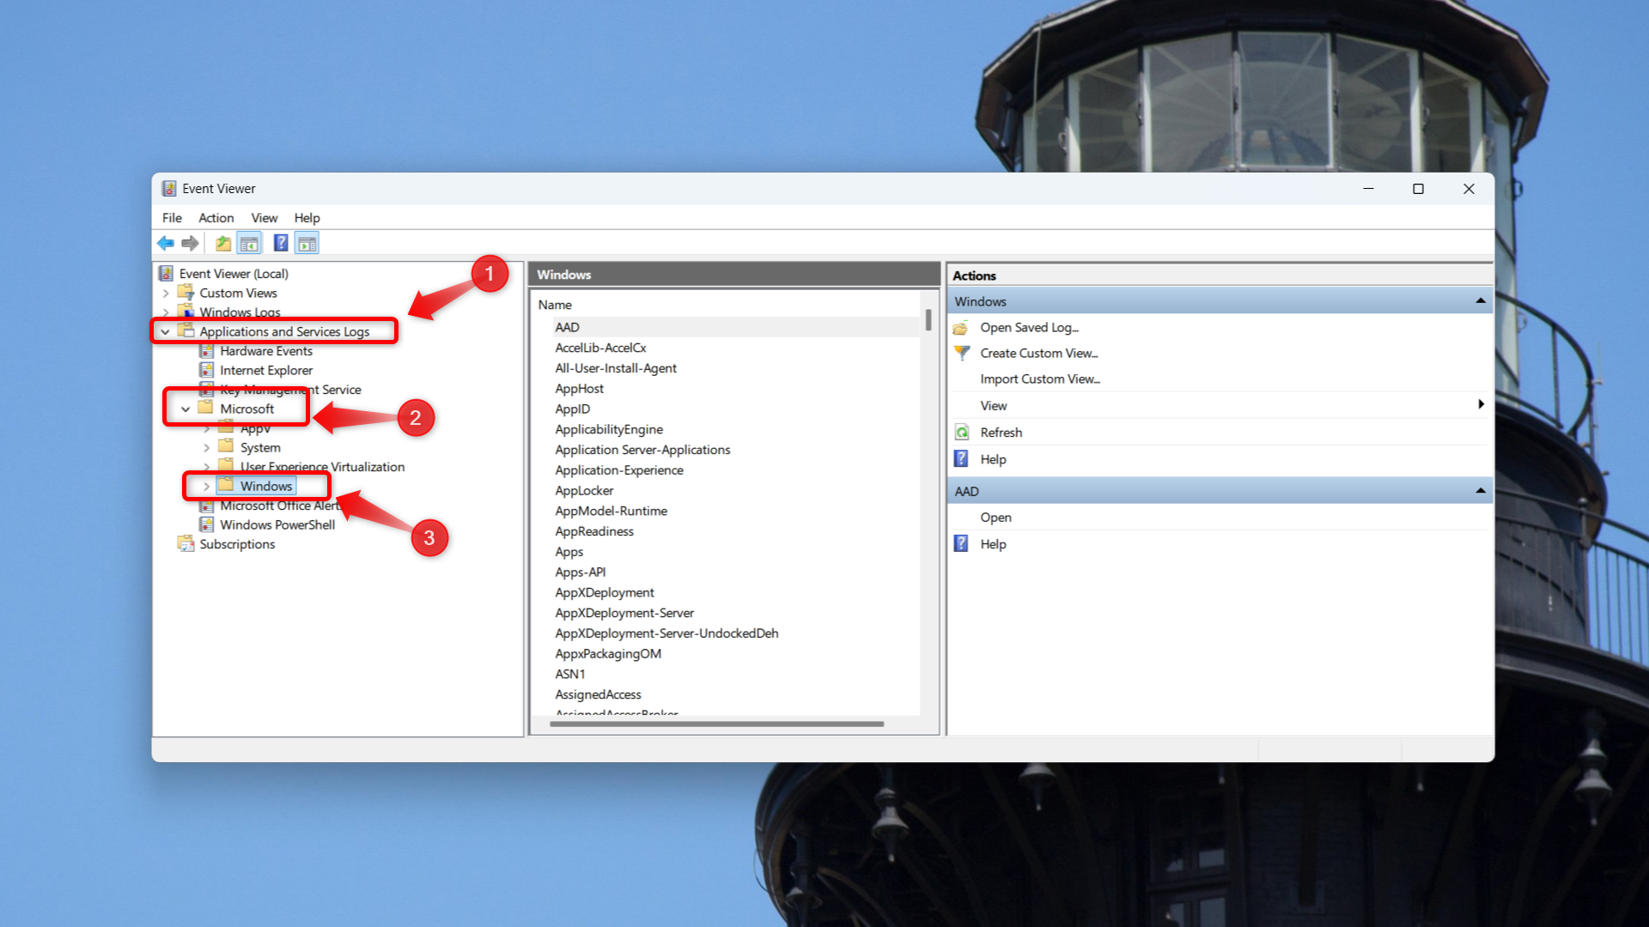Select AppID in the list

(572, 409)
